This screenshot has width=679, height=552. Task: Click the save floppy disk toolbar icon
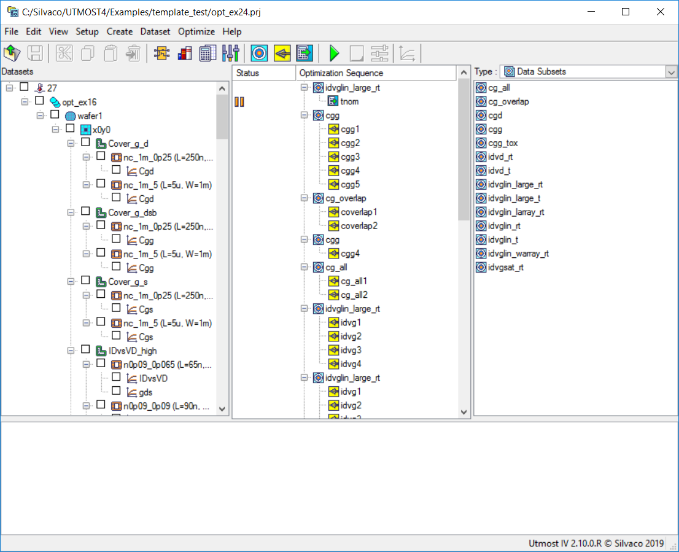(x=35, y=53)
